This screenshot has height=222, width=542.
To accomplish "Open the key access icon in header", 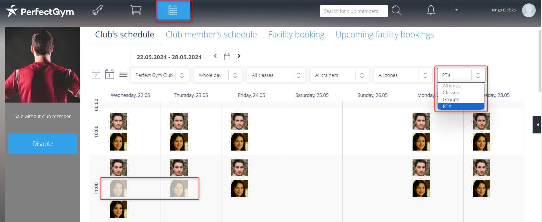I will tap(97, 10).
